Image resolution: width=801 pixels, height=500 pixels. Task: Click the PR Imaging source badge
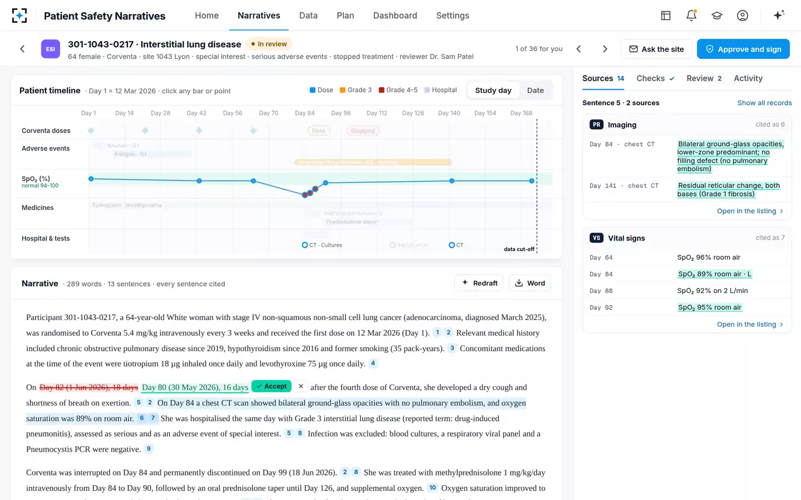(x=596, y=125)
